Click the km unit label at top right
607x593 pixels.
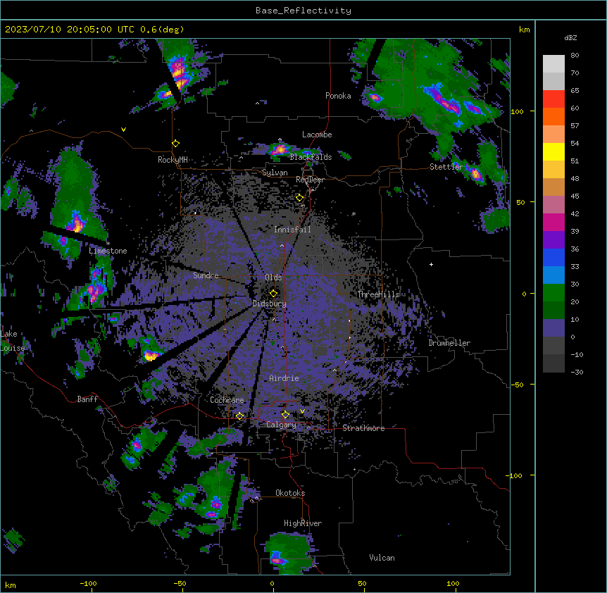pos(524,30)
